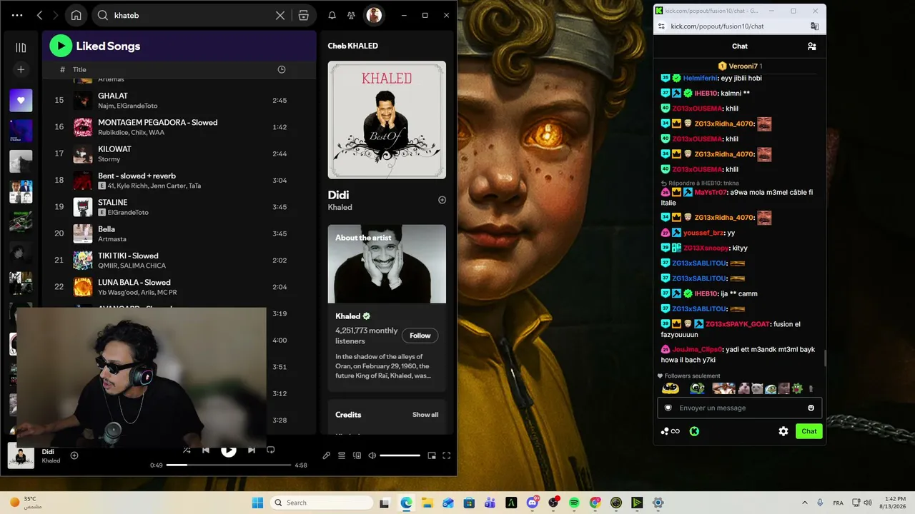
Task: Open the Liked Songs heart tile in sidebar
Action: [x=21, y=101]
